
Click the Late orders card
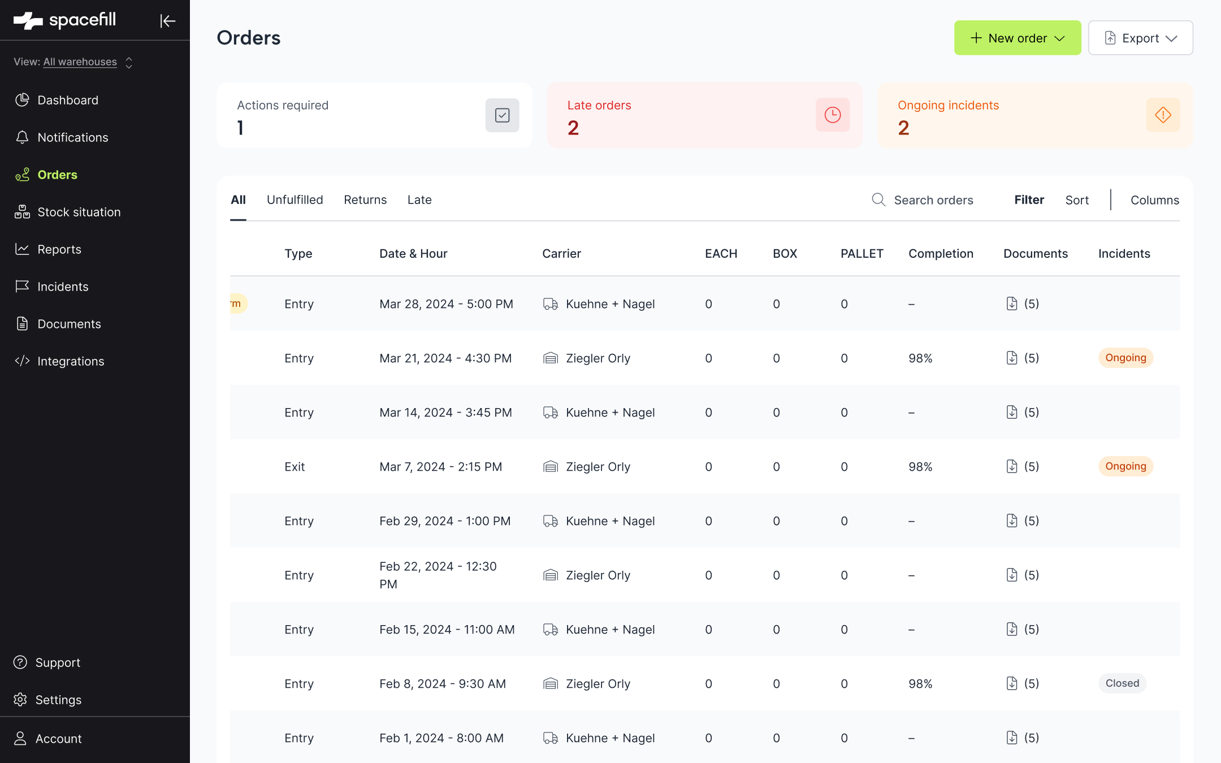(x=705, y=115)
